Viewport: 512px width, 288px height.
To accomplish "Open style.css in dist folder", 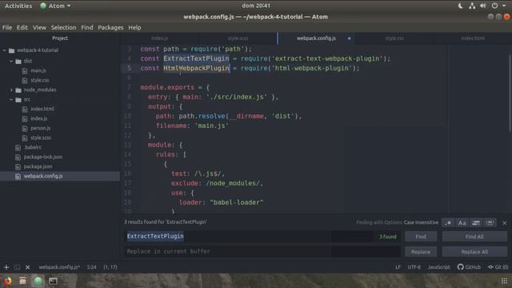I will [x=39, y=80].
